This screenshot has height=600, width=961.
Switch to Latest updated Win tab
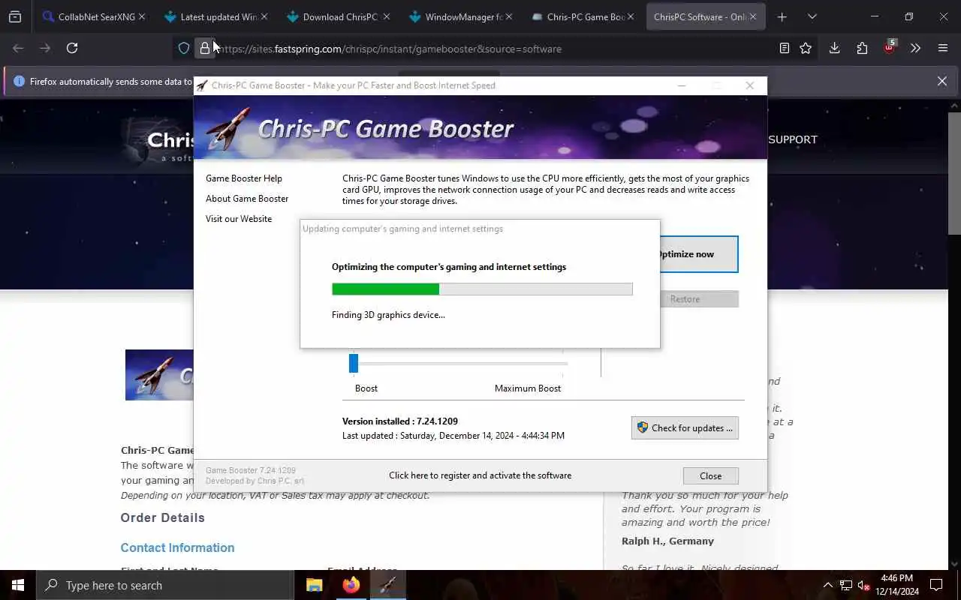[217, 16]
